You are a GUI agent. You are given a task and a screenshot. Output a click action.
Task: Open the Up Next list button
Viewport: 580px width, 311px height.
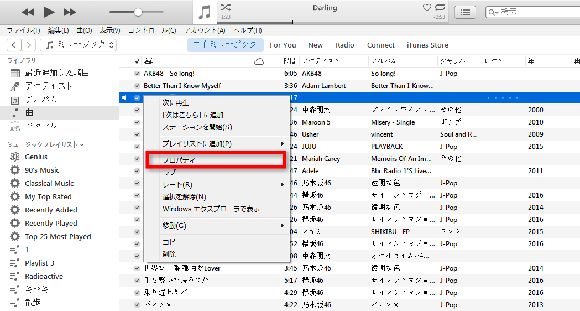465,12
